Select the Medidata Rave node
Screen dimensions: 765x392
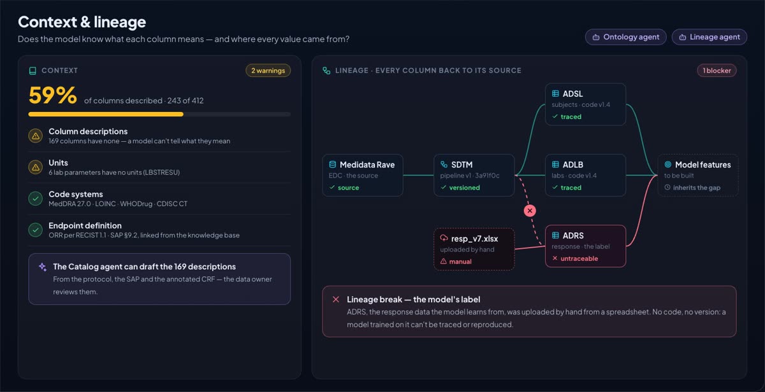[362, 175]
